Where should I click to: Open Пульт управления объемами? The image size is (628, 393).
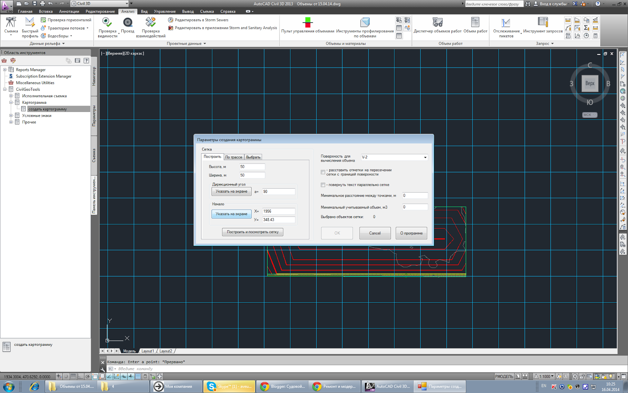(x=307, y=23)
